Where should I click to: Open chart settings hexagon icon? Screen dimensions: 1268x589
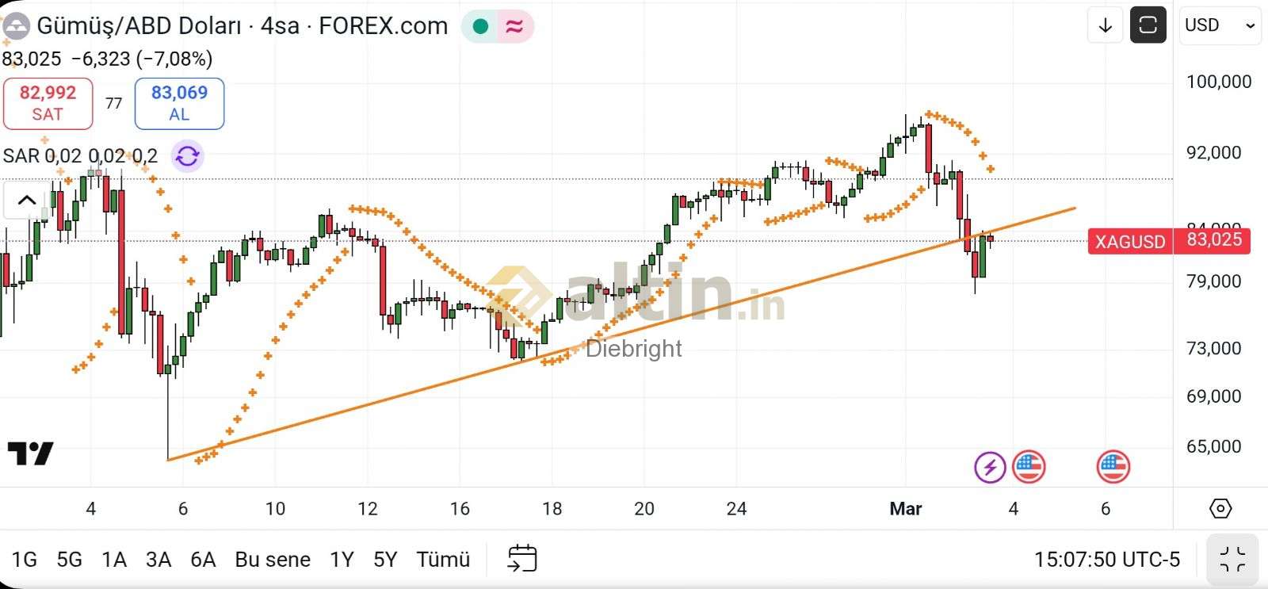(x=1220, y=508)
